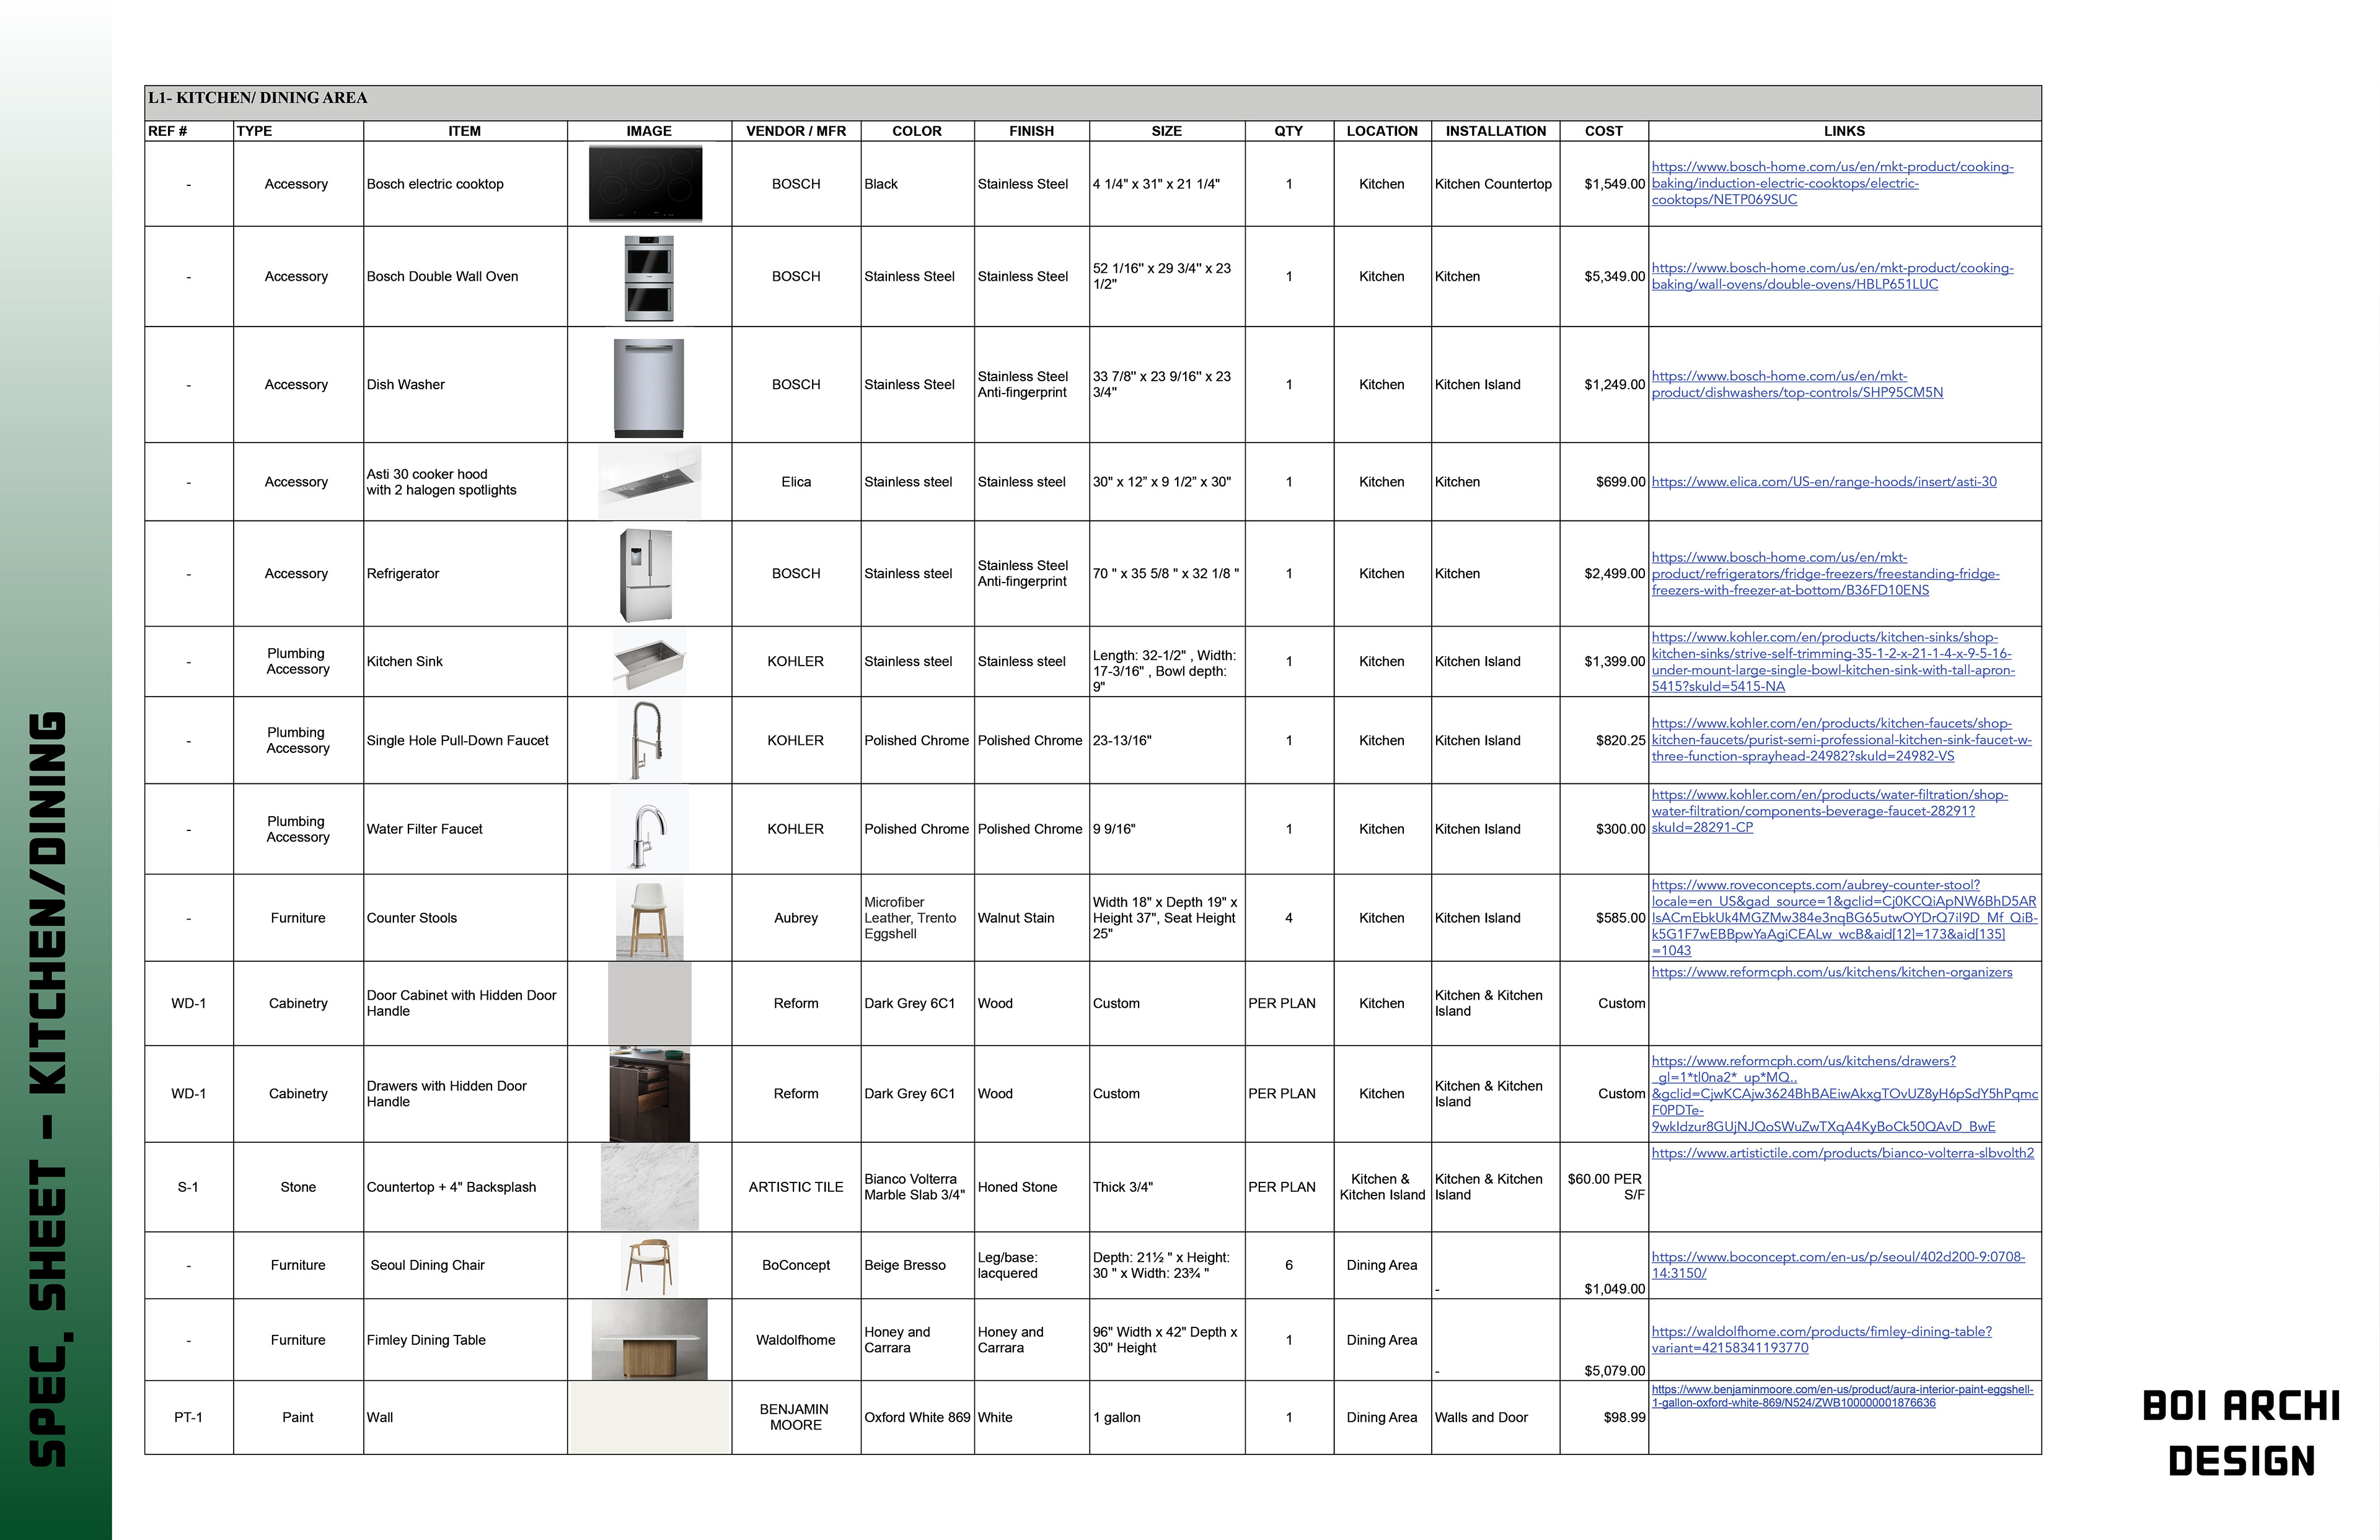The height and width of the screenshot is (1540, 2380).
Task: Click the Counter Stools product image
Action: [x=649, y=918]
